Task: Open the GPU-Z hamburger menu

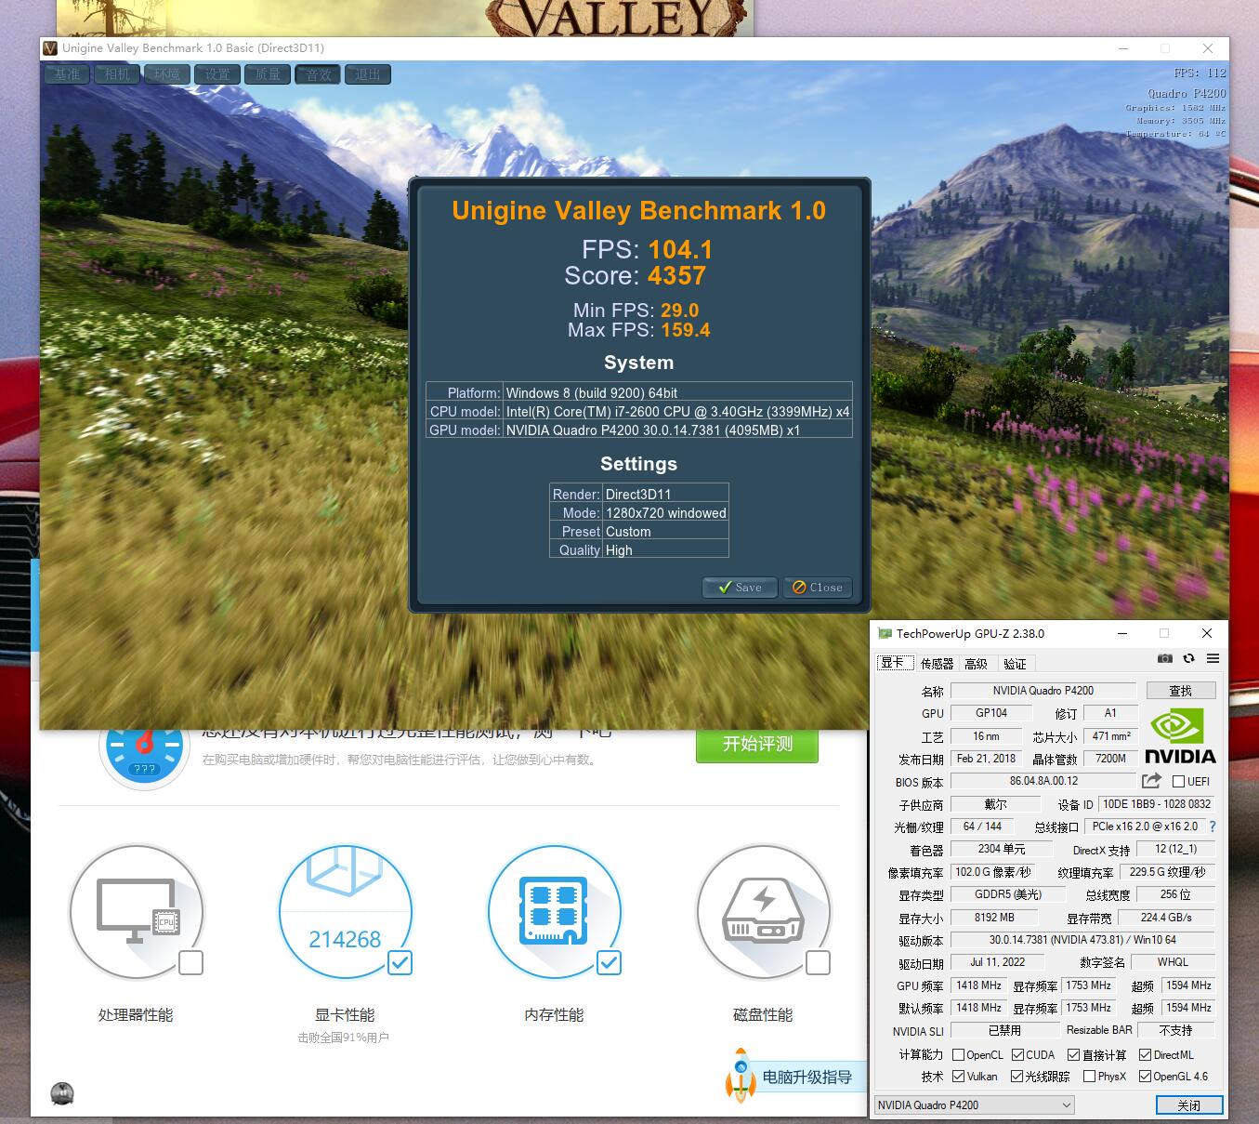Action: (1213, 658)
